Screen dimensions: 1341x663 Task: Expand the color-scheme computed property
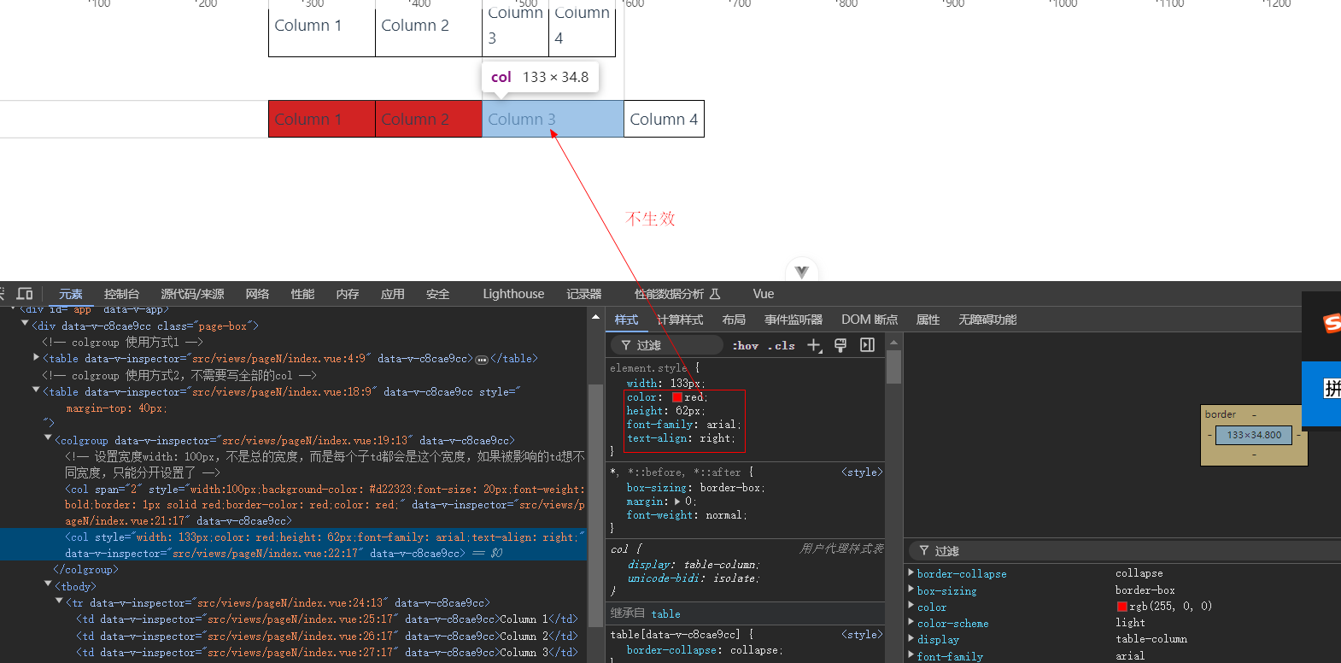point(911,622)
